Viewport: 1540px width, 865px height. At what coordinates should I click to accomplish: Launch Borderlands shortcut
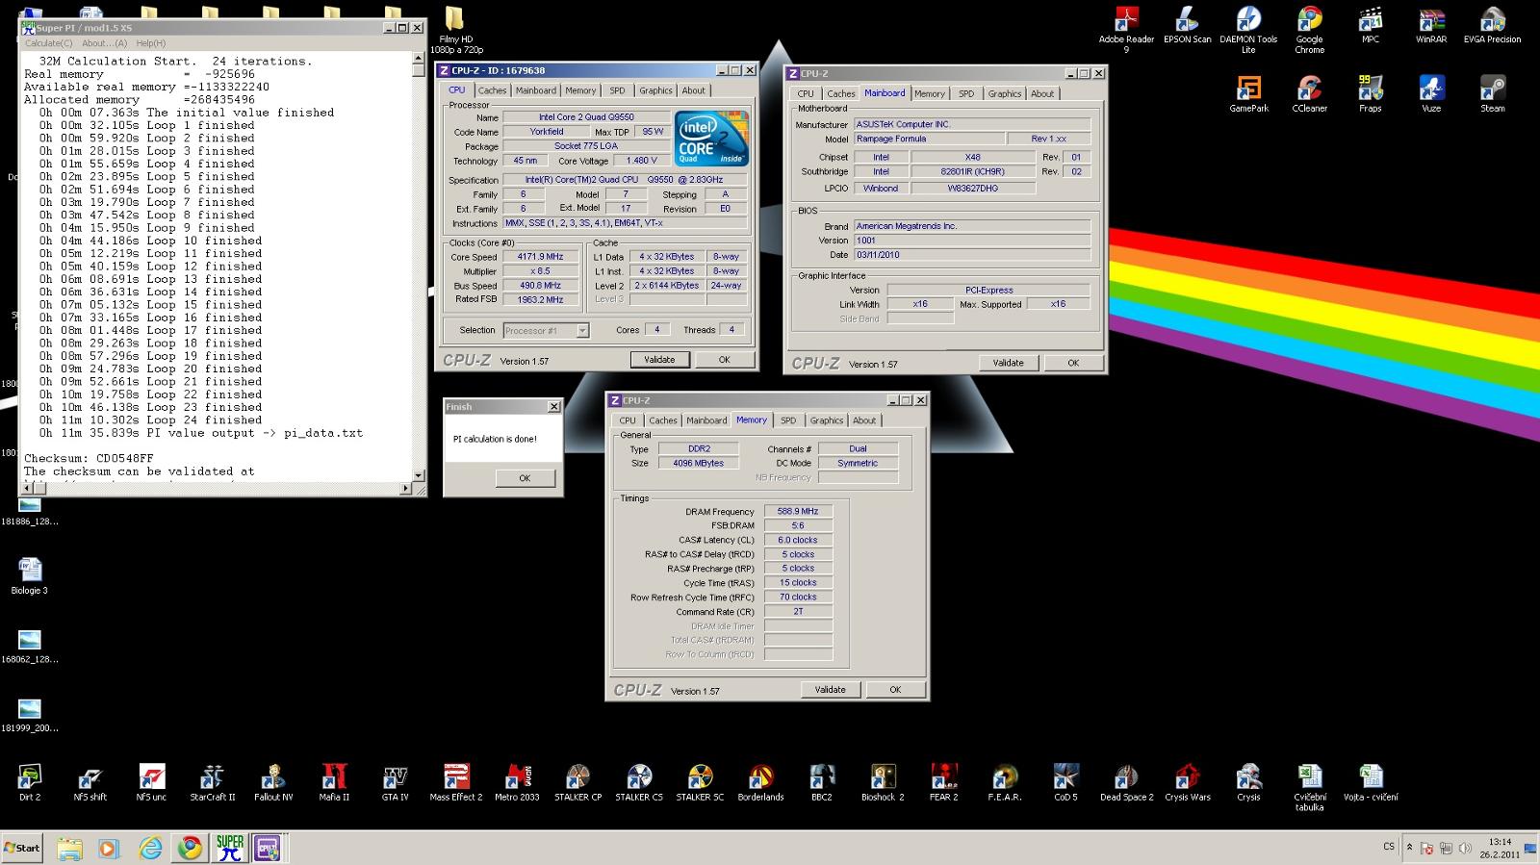pyautogui.click(x=760, y=782)
